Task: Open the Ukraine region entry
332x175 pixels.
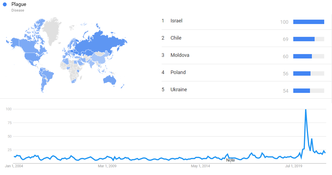Action: pyautogui.click(x=178, y=90)
